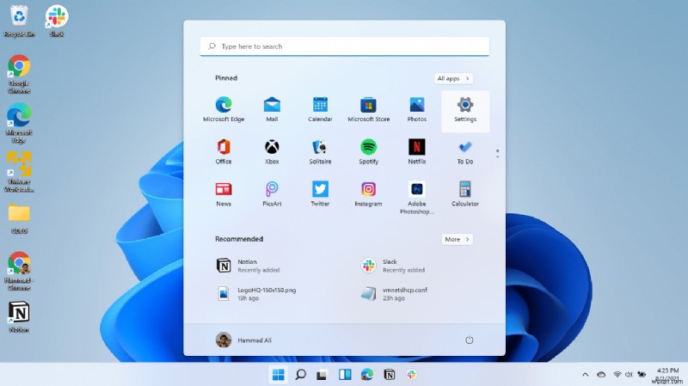Open LogoHQ-150x150.png recommended file
Image resolution: width=688 pixels, height=386 pixels.
tap(256, 293)
